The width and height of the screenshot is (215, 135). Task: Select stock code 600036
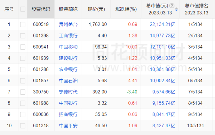click(41, 114)
